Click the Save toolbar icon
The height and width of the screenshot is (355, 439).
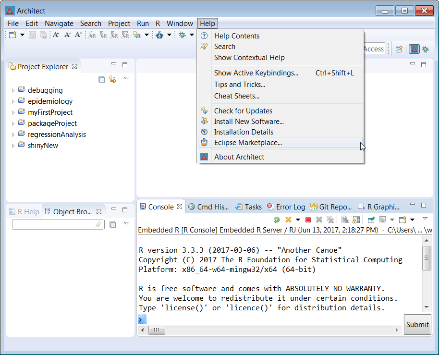tap(33, 35)
